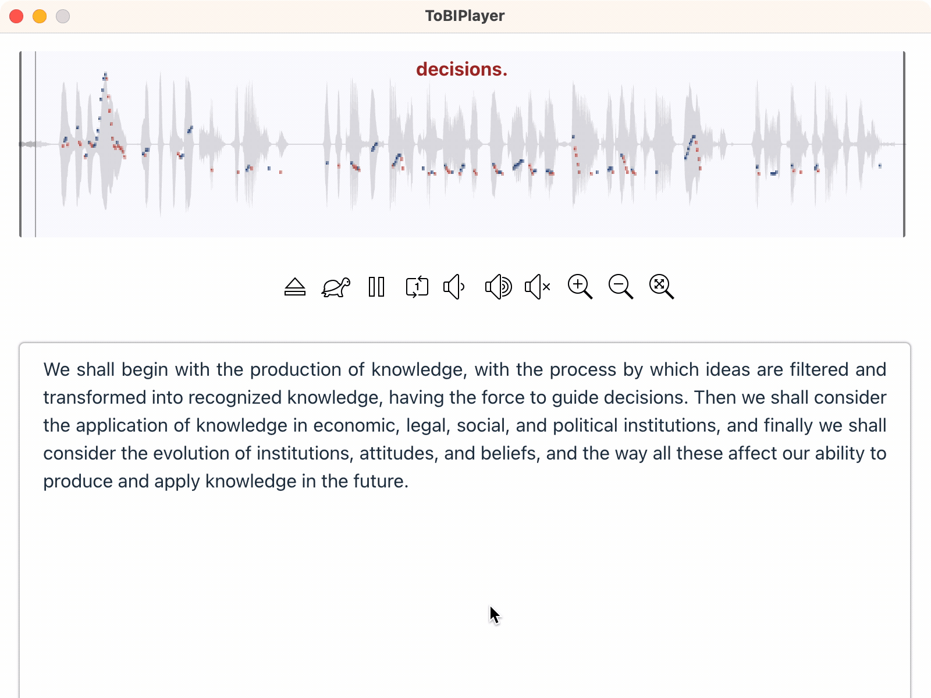Reset zoom with the fit-to-view magnifier icon
The image size is (931, 698).
point(661,287)
